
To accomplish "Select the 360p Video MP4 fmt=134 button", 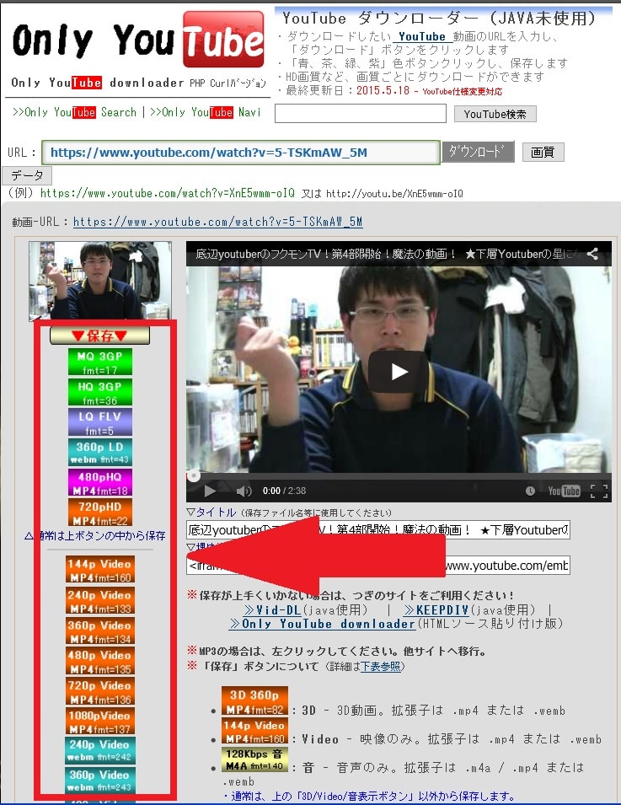I will click(100, 631).
